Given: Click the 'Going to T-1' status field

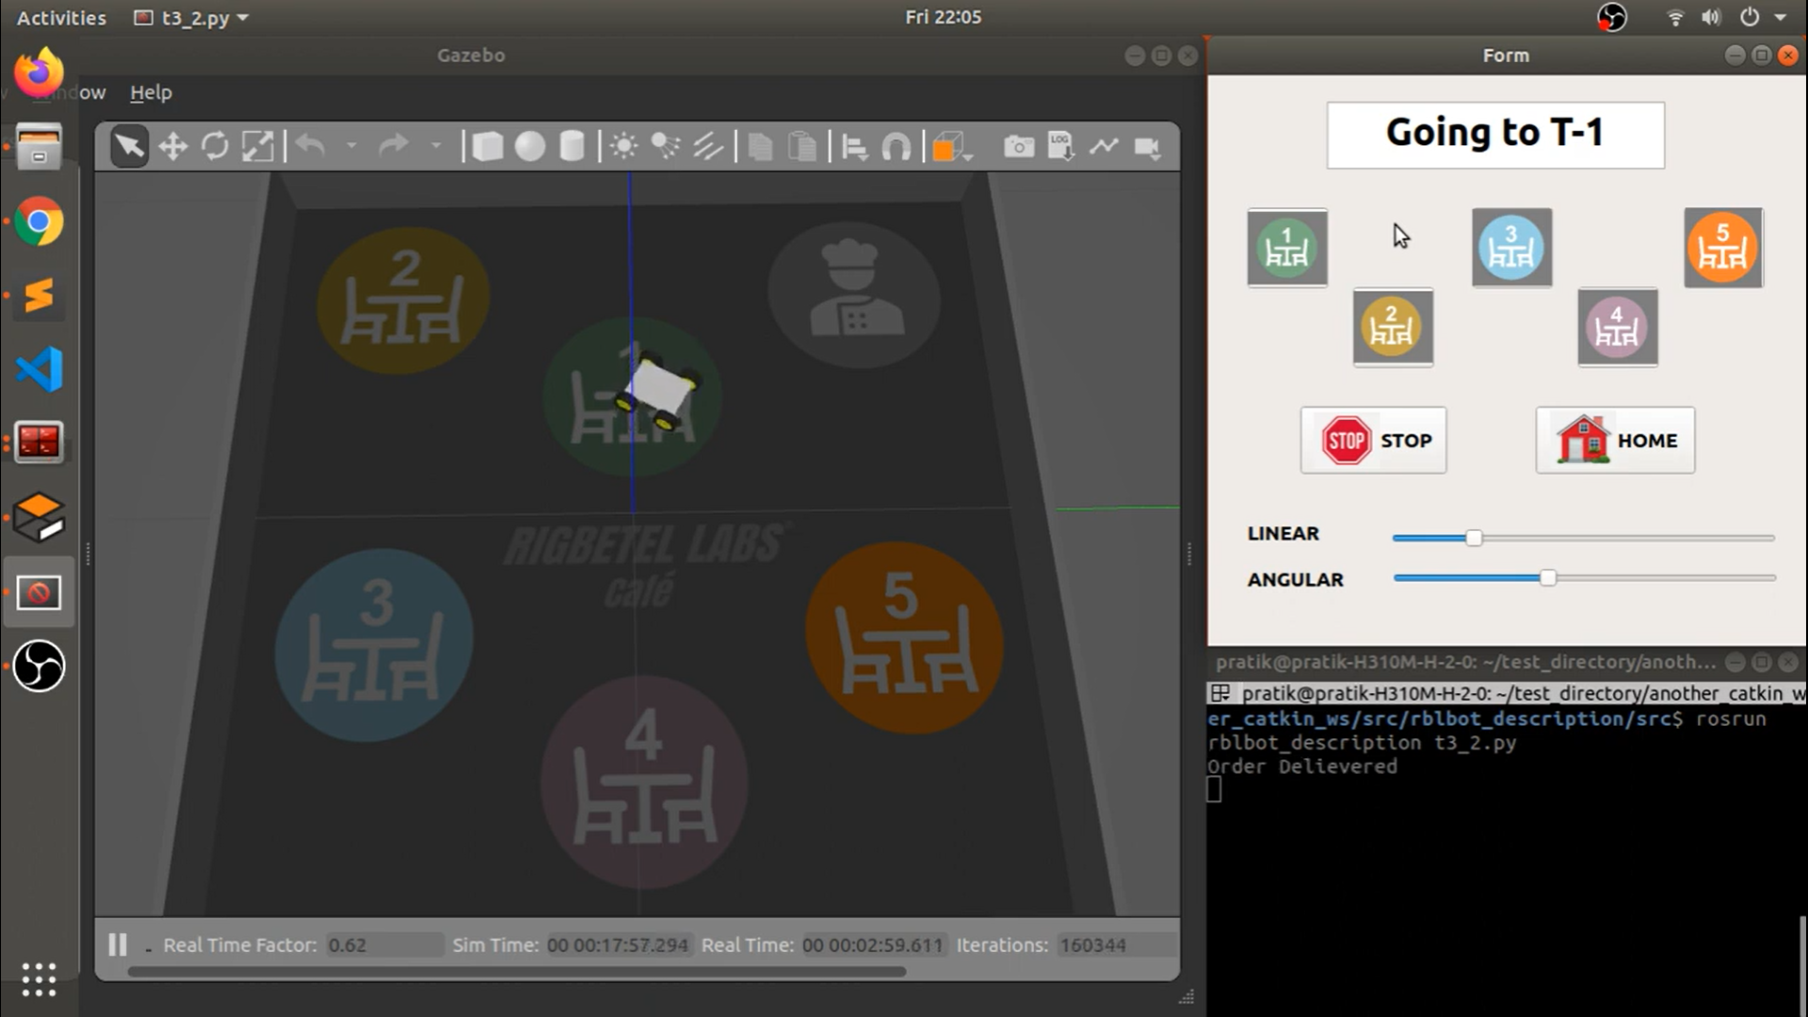Looking at the screenshot, I should click(1495, 135).
